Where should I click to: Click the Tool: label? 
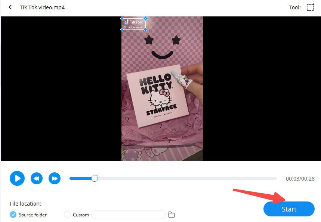[x=295, y=7]
